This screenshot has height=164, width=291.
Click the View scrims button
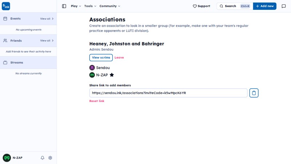pos(101,58)
